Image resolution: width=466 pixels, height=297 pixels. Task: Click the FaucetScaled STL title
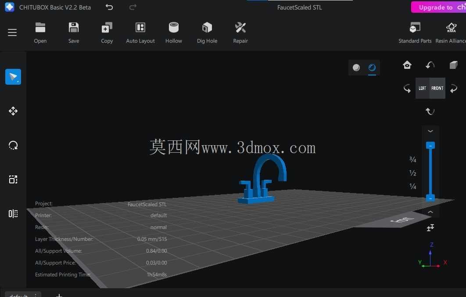[x=299, y=7]
